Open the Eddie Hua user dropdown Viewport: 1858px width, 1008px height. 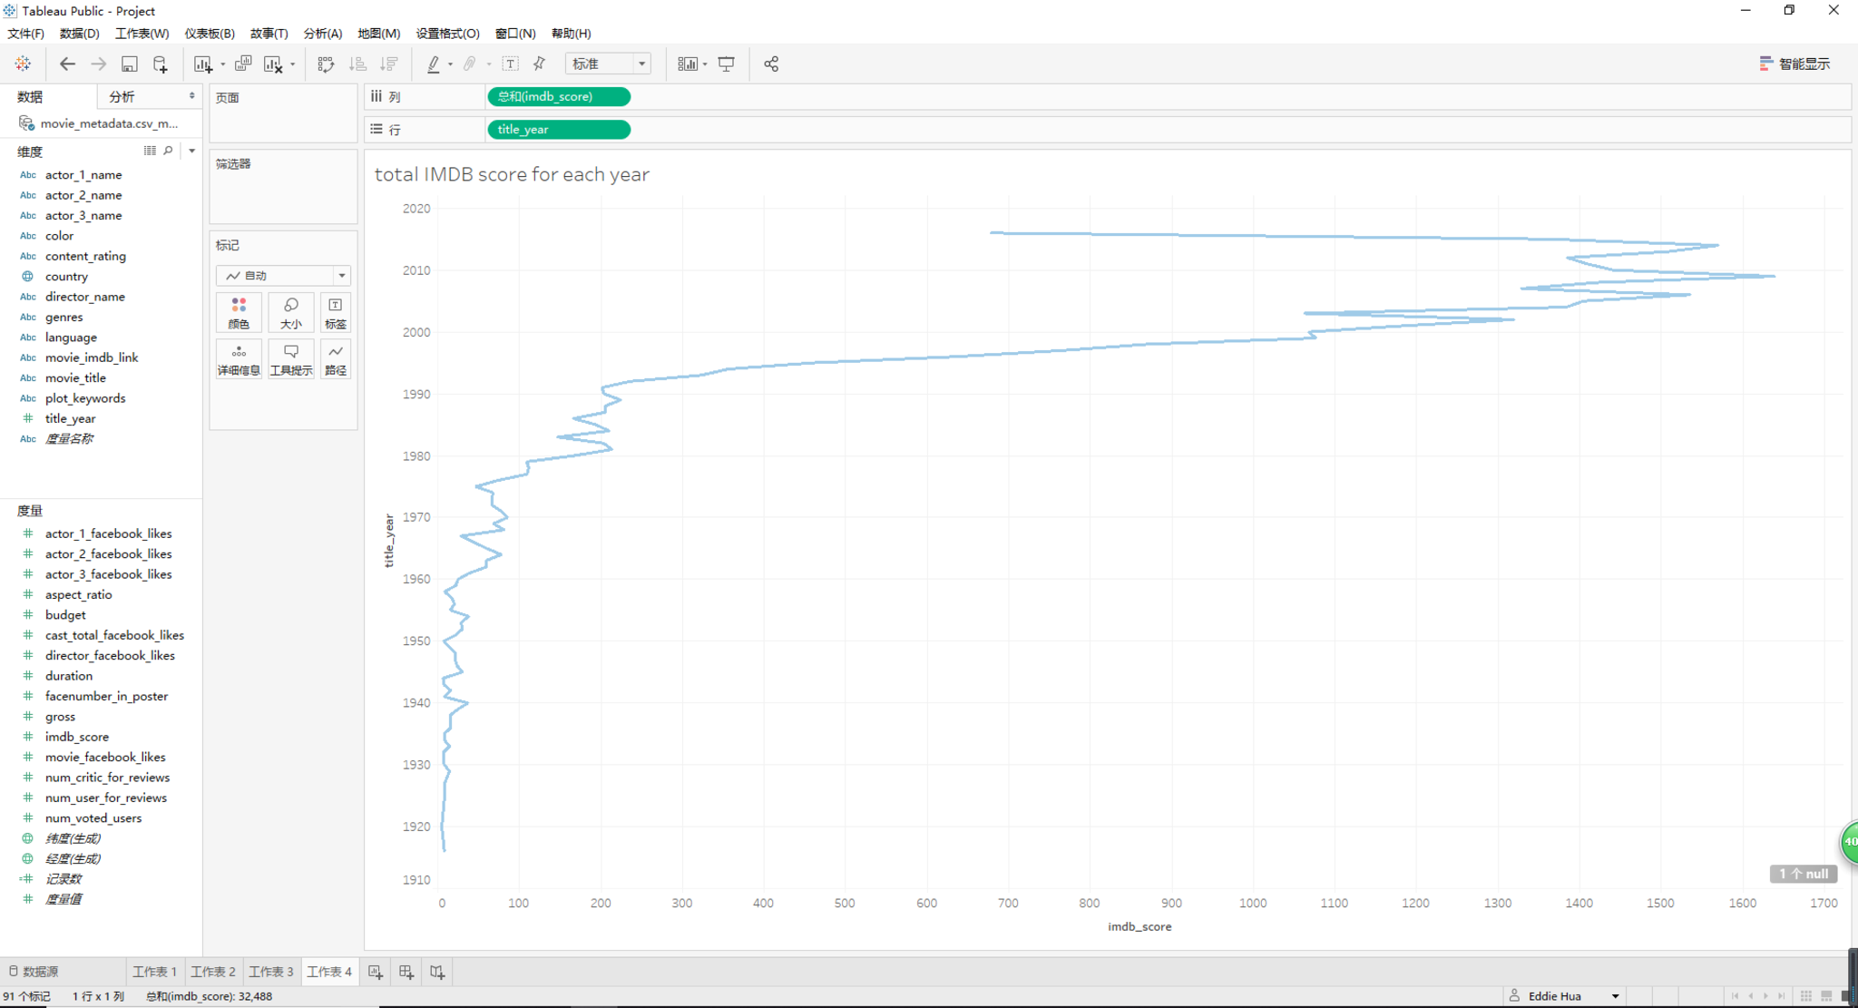pos(1615,995)
